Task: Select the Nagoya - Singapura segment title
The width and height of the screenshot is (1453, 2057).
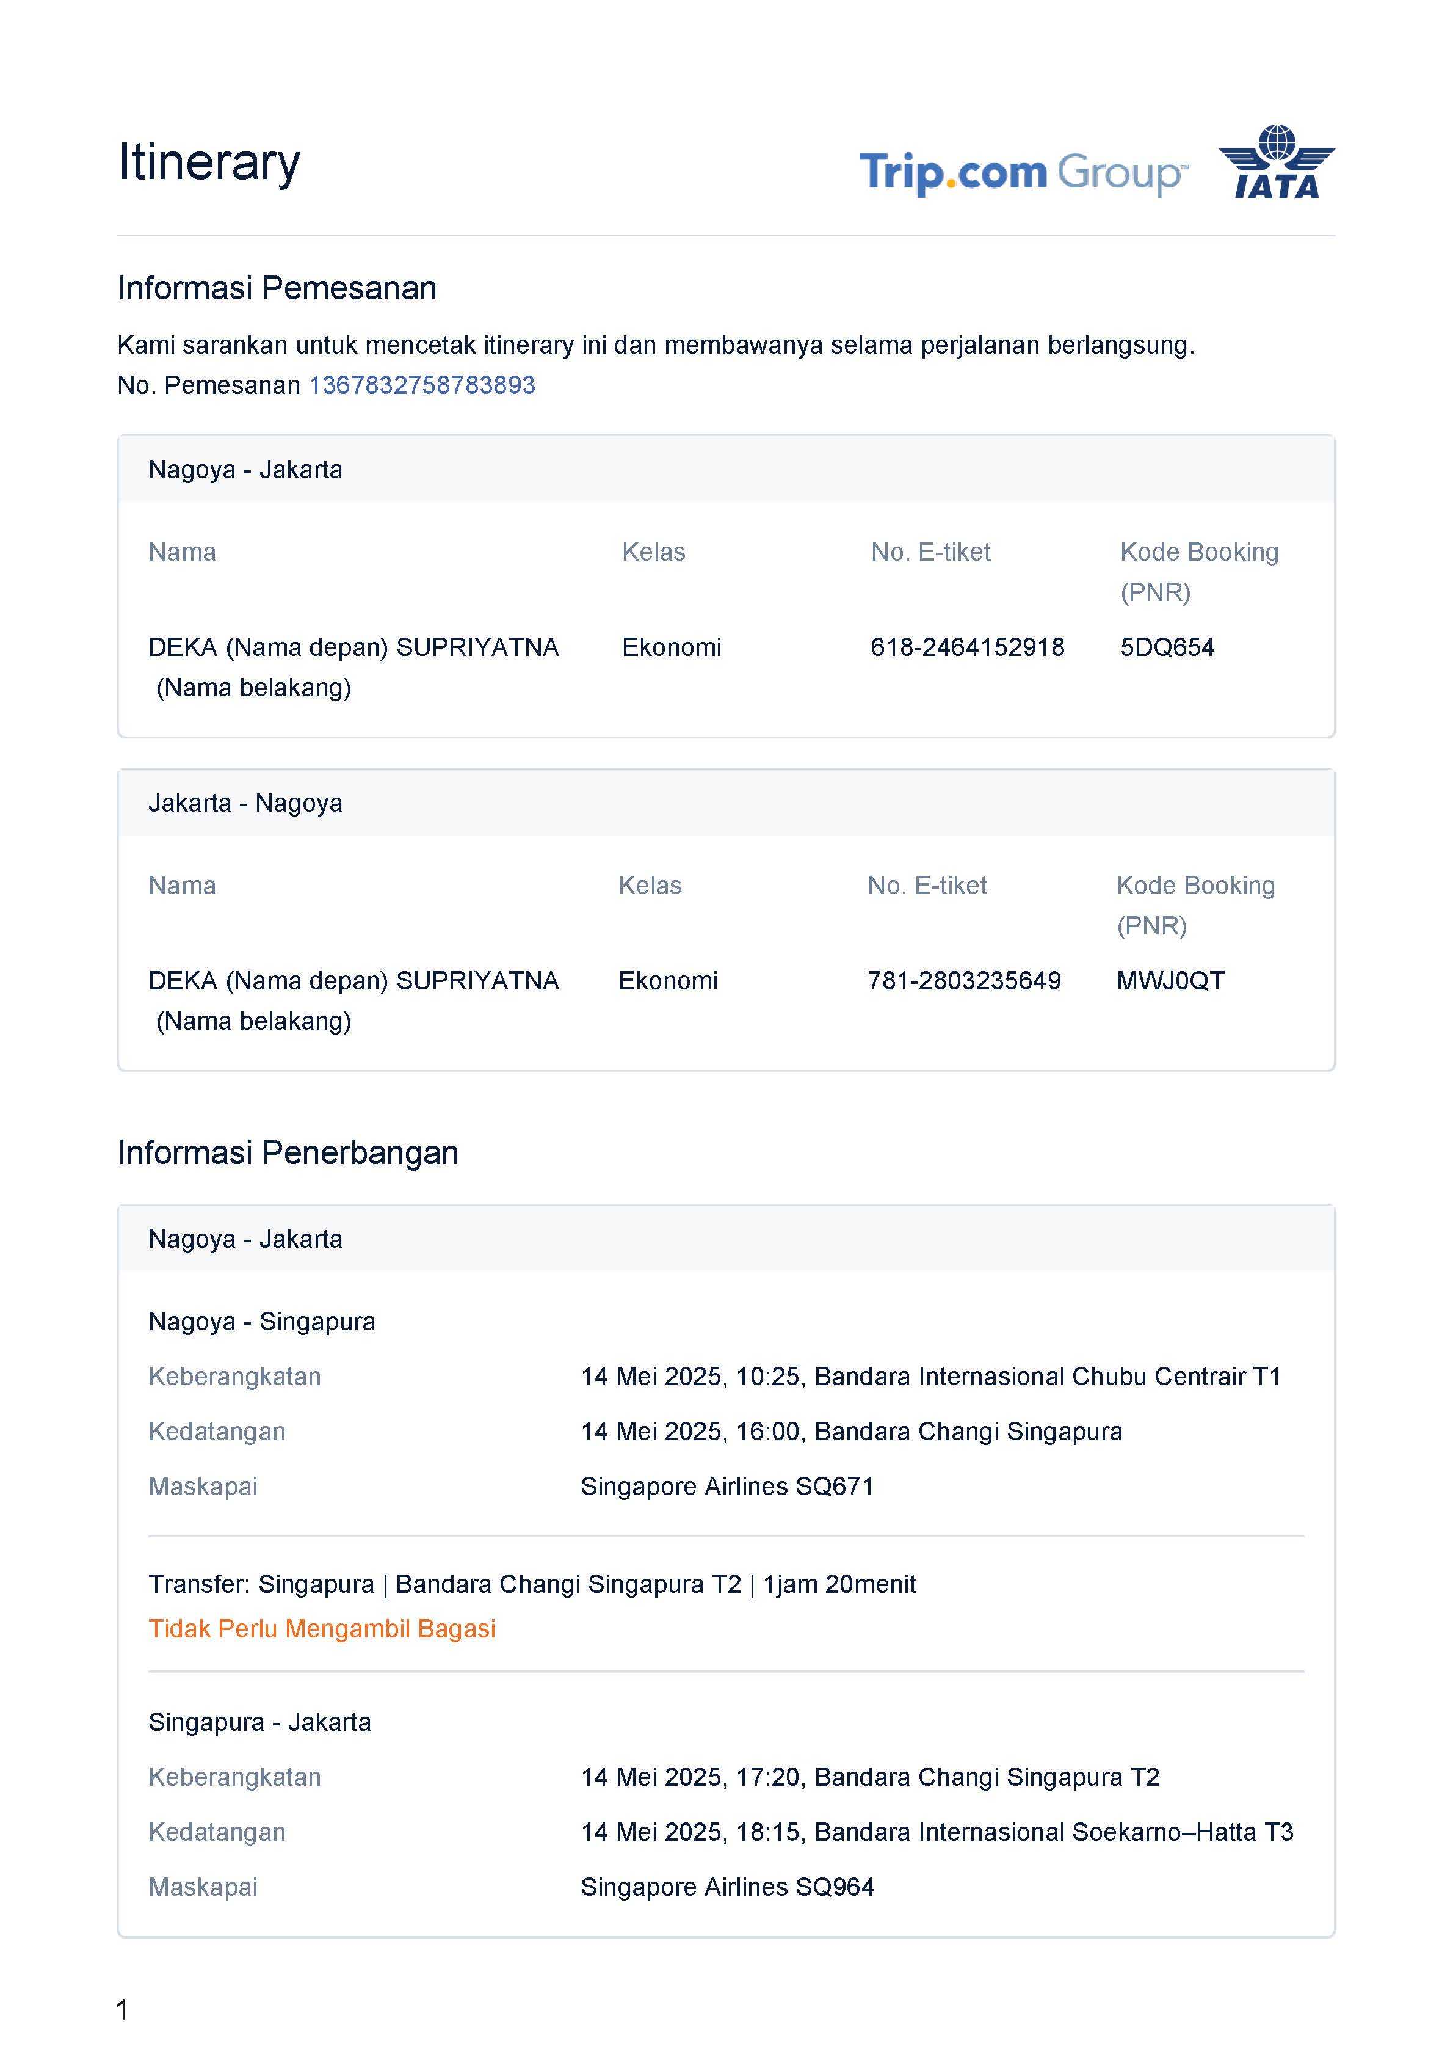Action: pos(261,1322)
